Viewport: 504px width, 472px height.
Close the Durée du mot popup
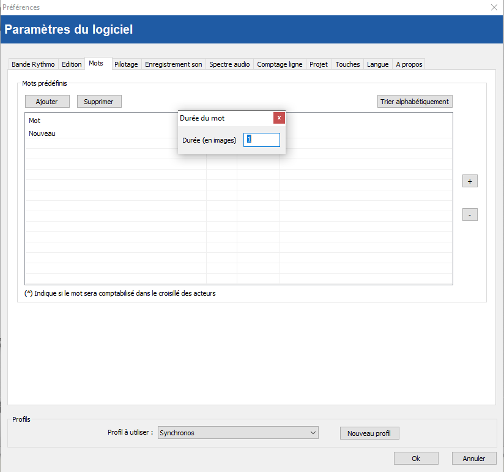click(x=279, y=118)
